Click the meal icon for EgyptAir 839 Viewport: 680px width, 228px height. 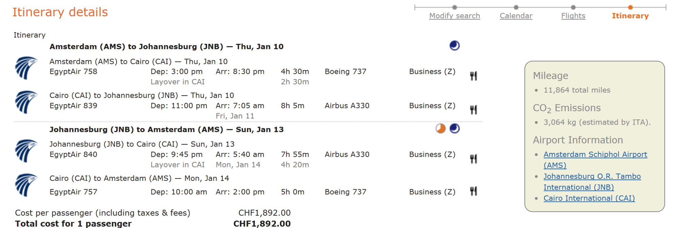(x=473, y=110)
